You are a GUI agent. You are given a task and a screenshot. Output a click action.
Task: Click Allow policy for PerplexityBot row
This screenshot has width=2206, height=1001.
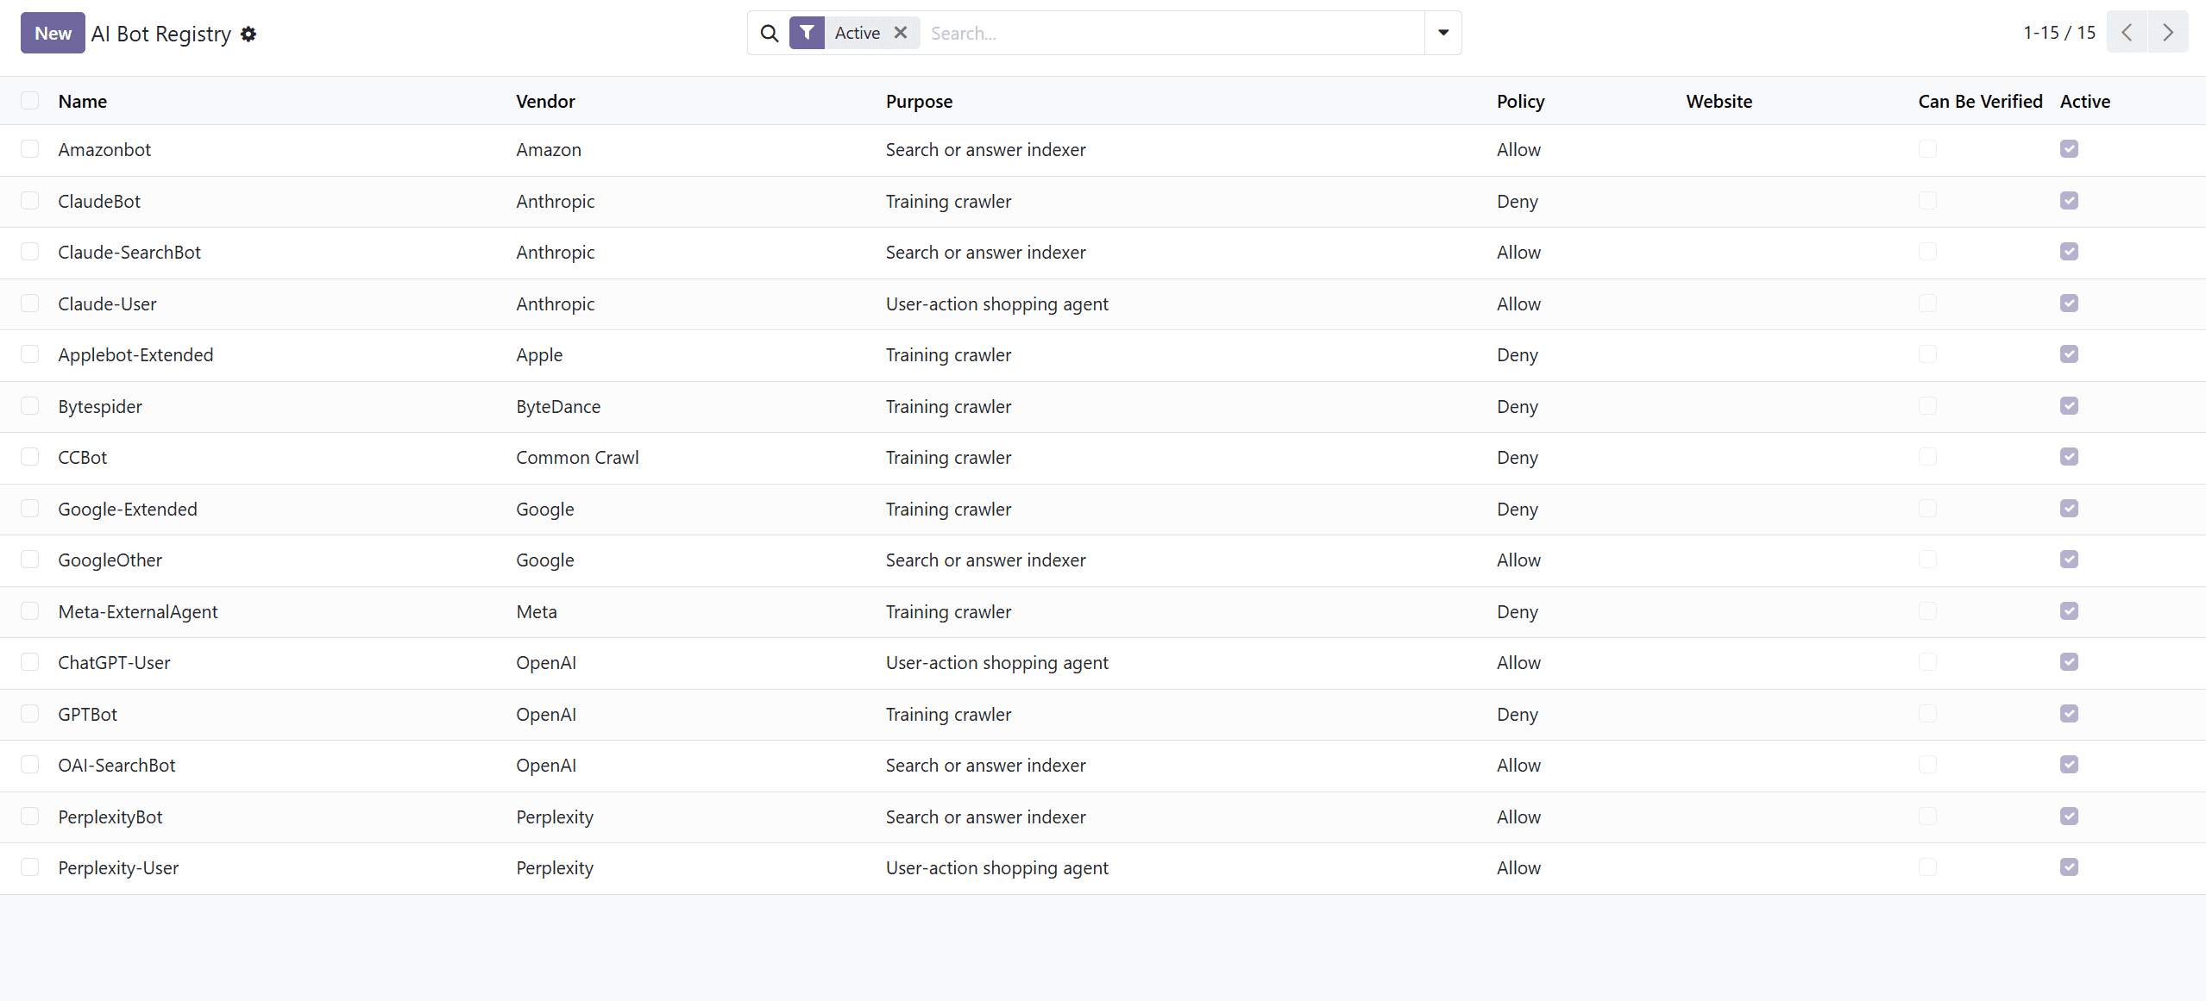(x=1518, y=816)
